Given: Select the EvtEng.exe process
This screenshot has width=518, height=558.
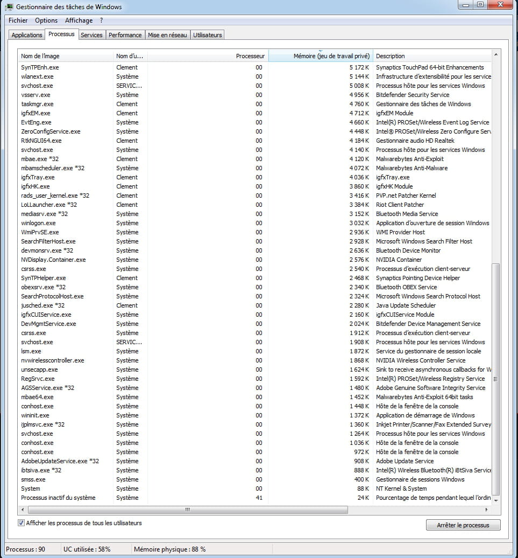Looking at the screenshot, I should (x=254, y=122).
